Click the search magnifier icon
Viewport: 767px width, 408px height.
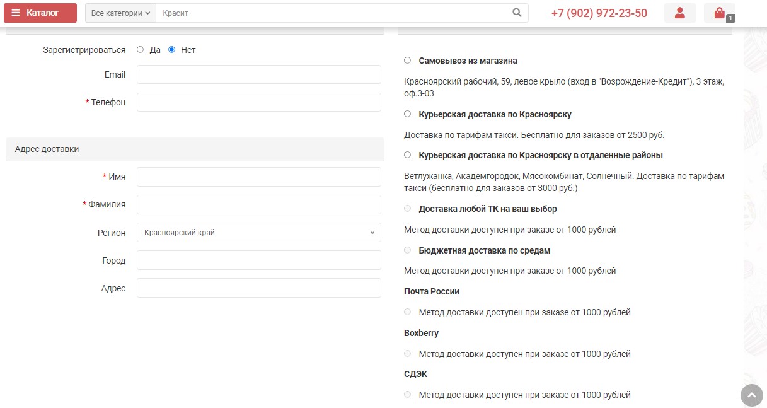point(517,13)
